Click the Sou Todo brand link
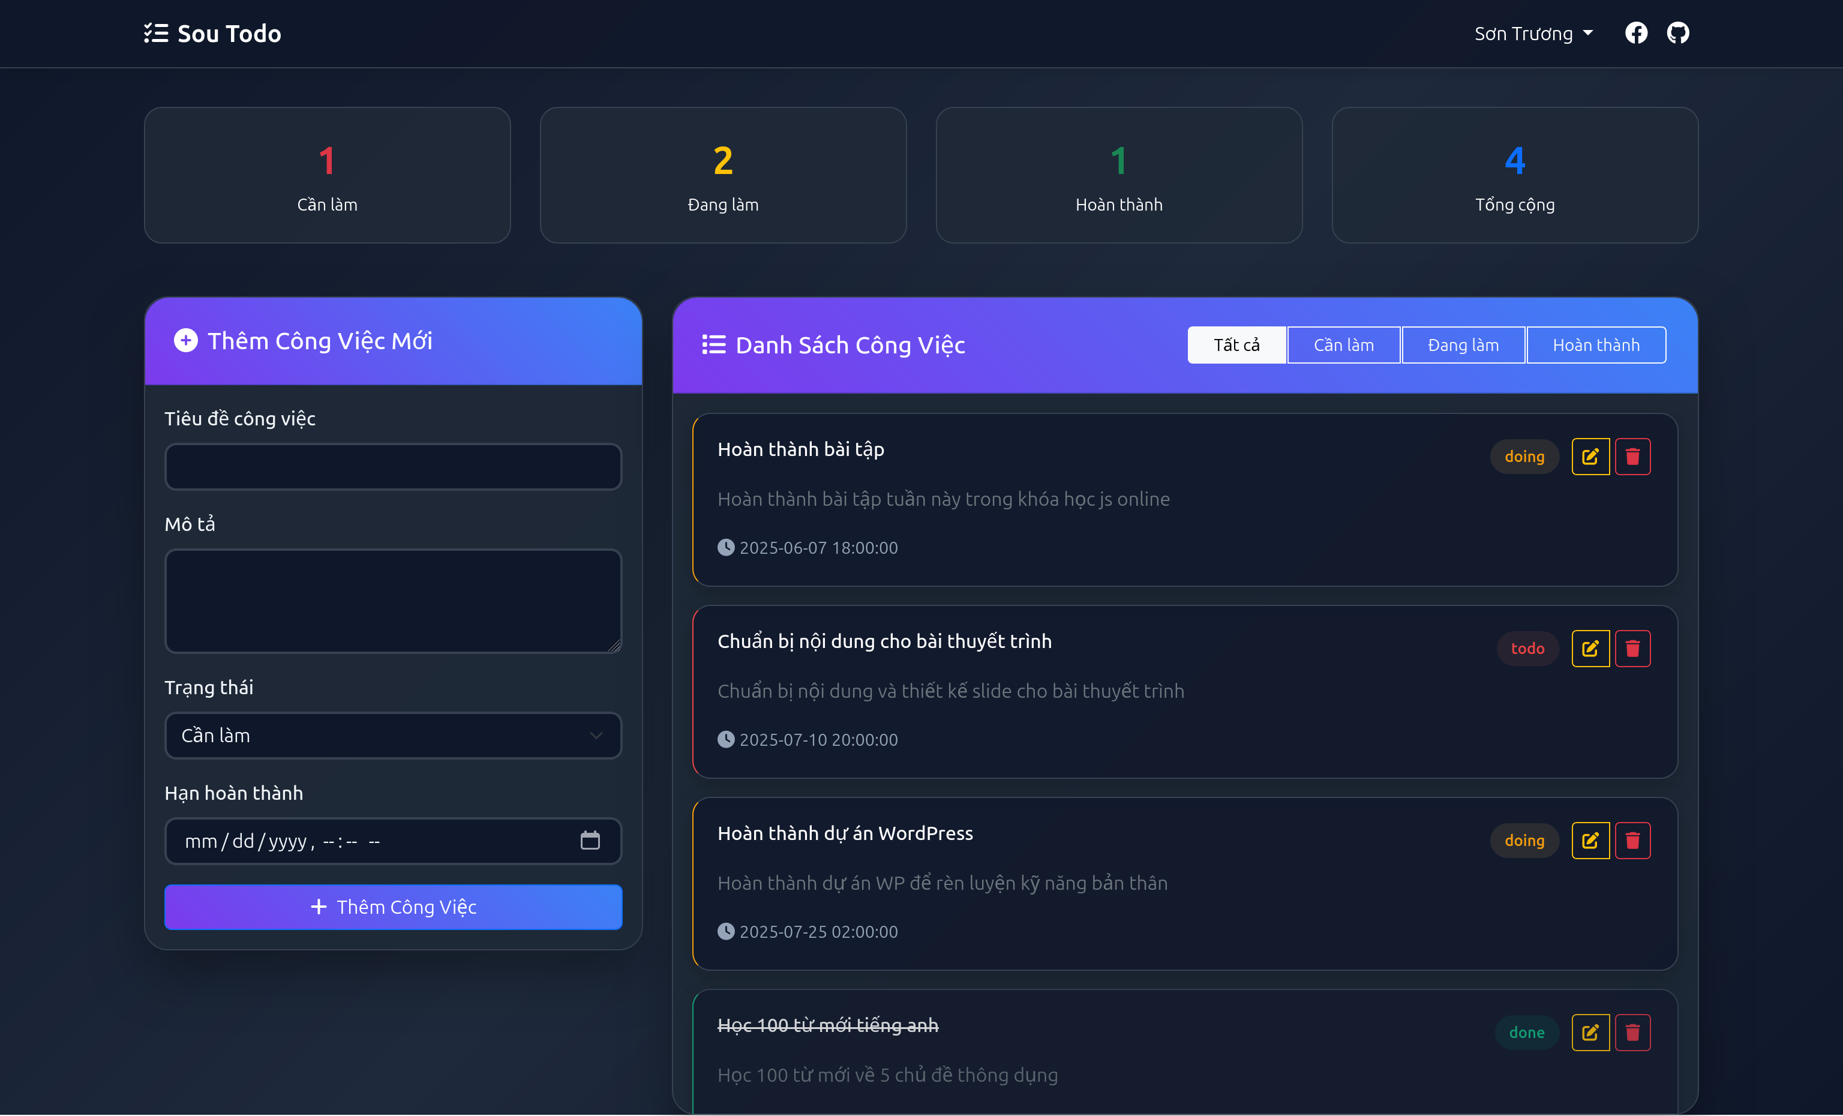Image resolution: width=1843 pixels, height=1116 pixels. click(x=212, y=34)
